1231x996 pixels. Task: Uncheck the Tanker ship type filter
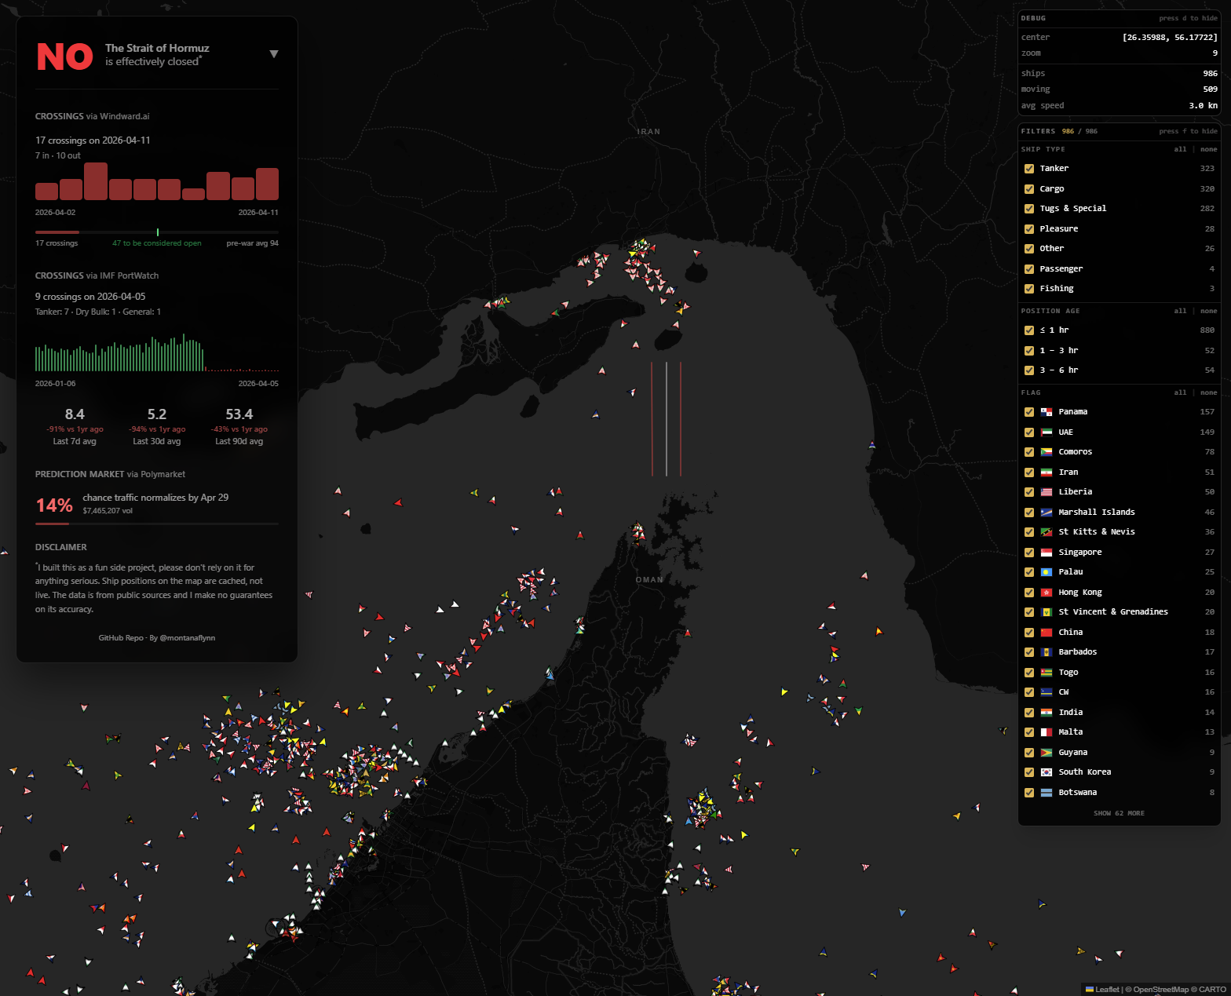[x=1028, y=169]
